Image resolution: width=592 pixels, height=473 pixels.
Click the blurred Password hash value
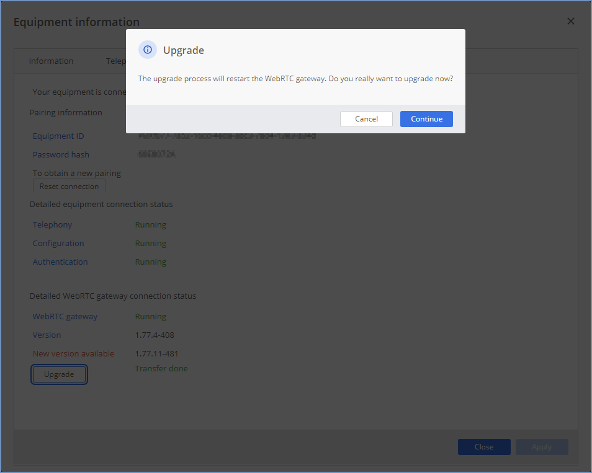(156, 154)
